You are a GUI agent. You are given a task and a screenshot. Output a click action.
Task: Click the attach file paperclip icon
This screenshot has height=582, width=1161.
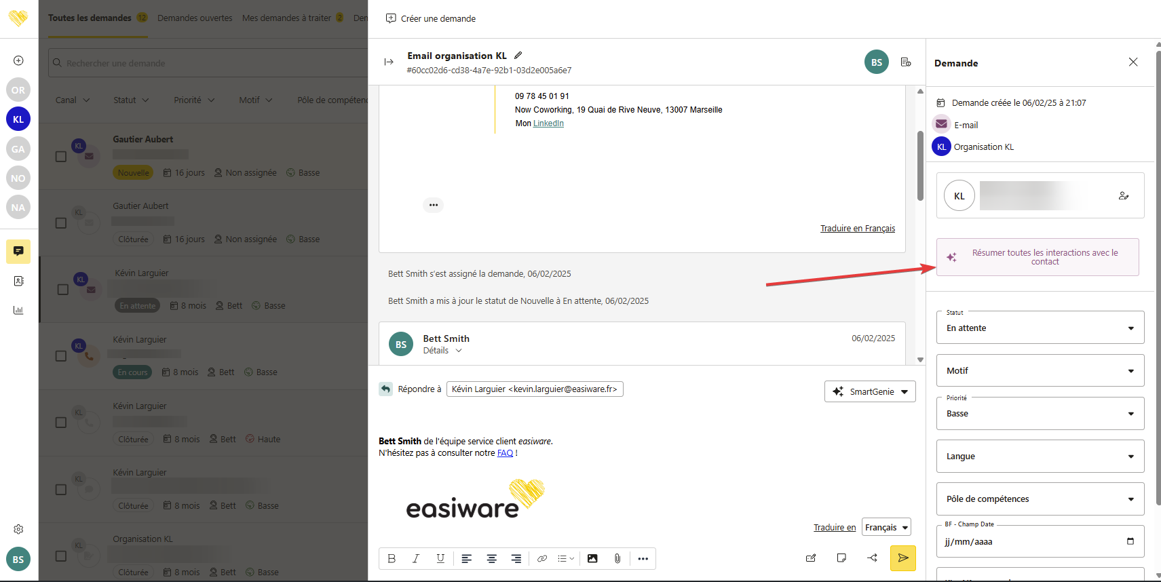(617, 558)
